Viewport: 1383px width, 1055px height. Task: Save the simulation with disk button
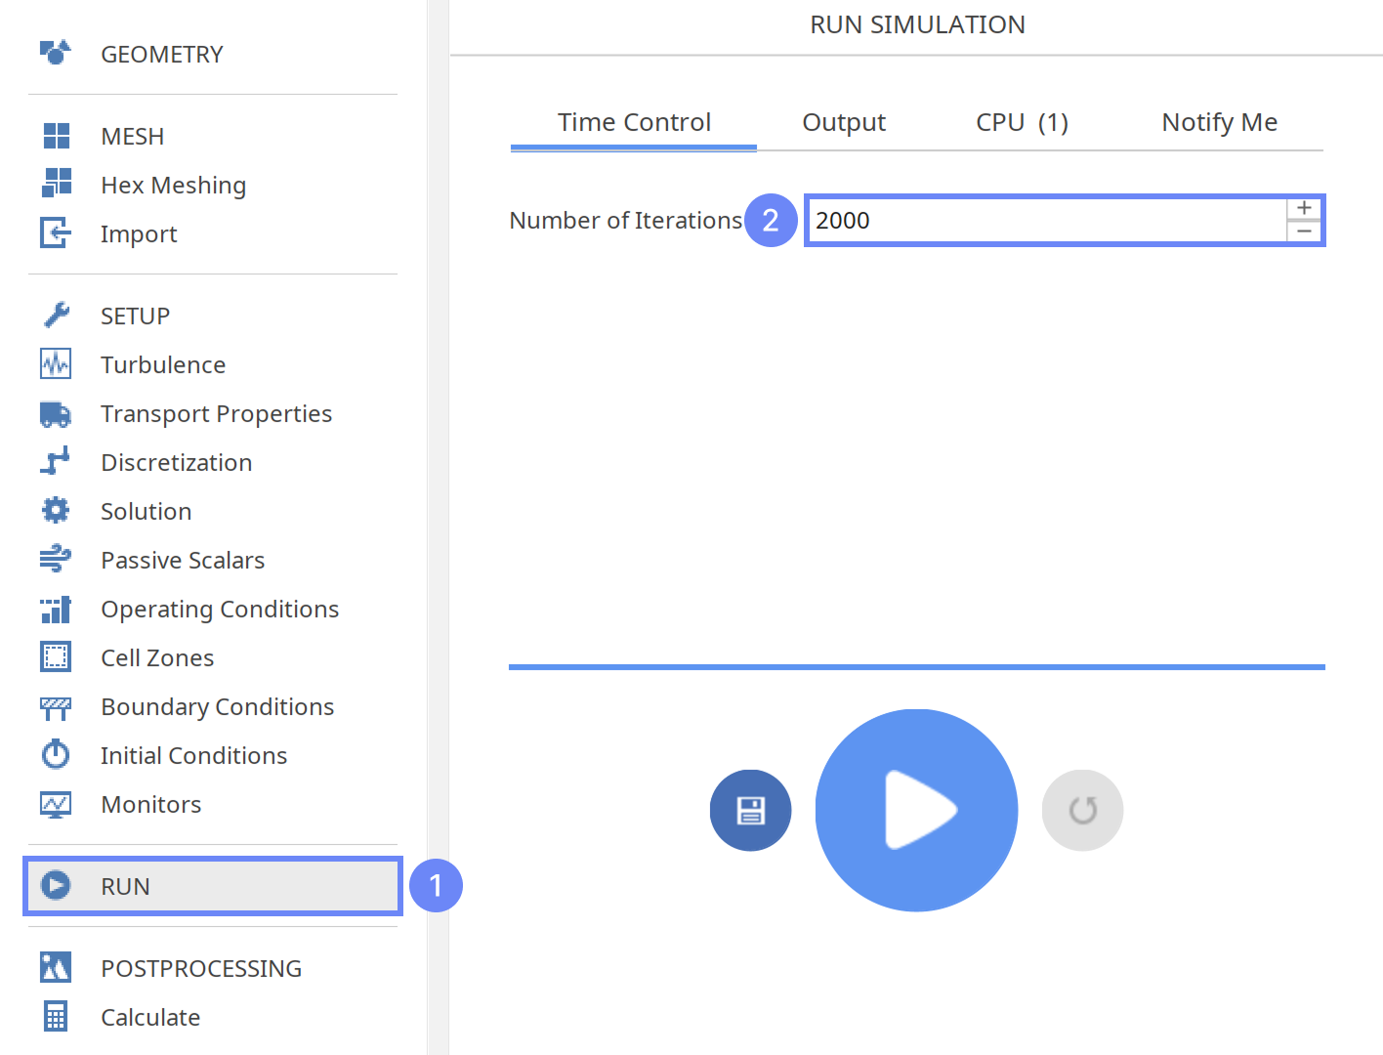[x=750, y=811]
